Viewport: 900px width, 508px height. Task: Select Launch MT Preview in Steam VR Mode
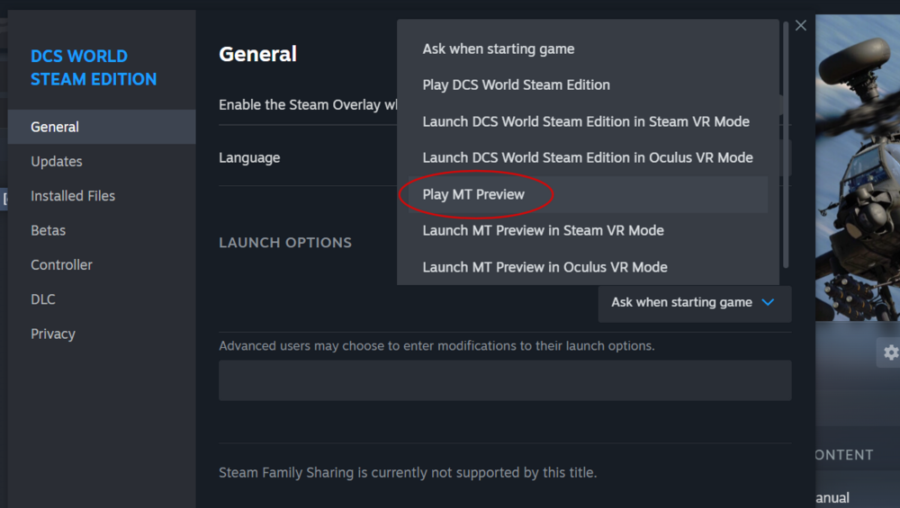[x=543, y=230]
